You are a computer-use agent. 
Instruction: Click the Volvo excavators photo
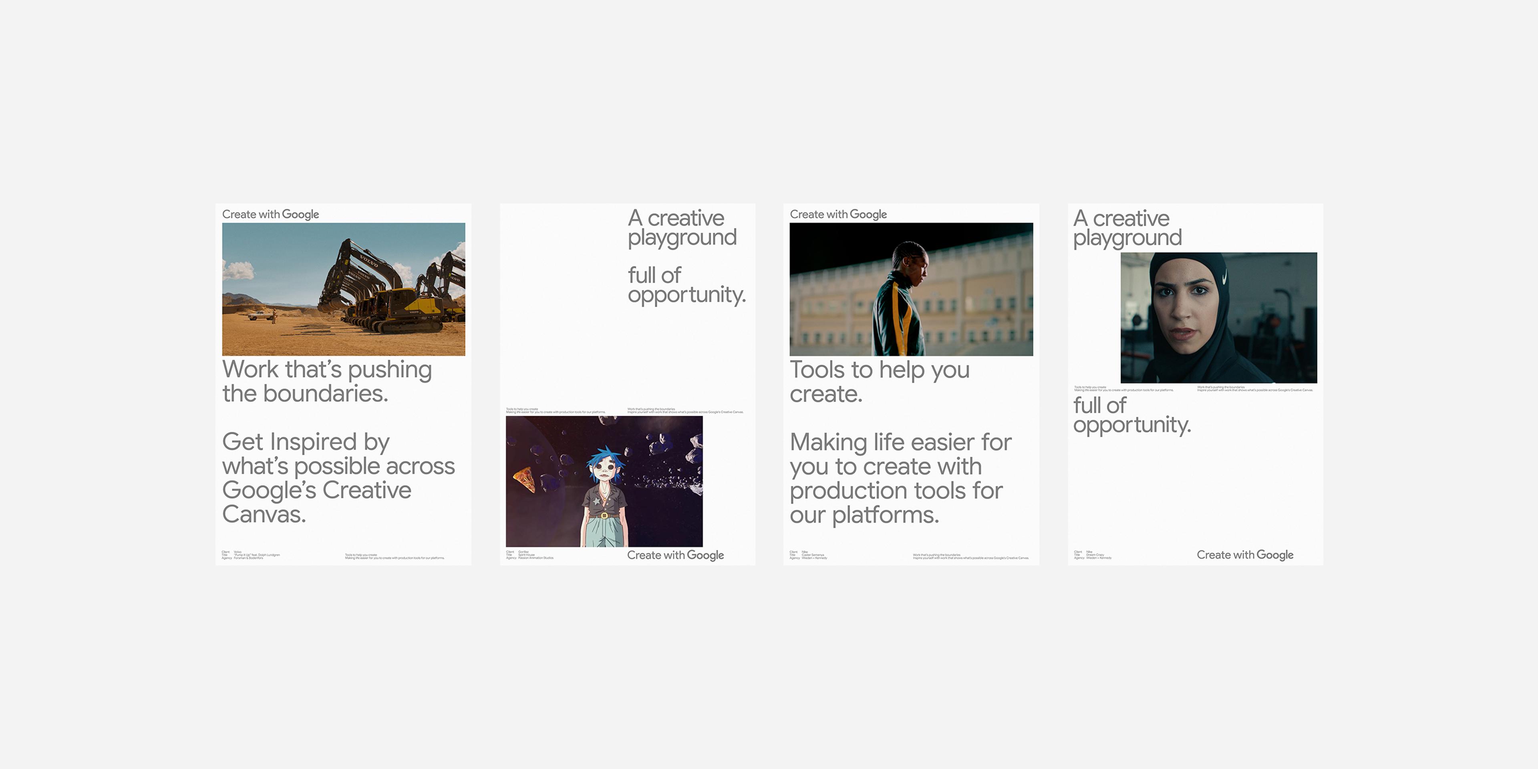click(343, 289)
